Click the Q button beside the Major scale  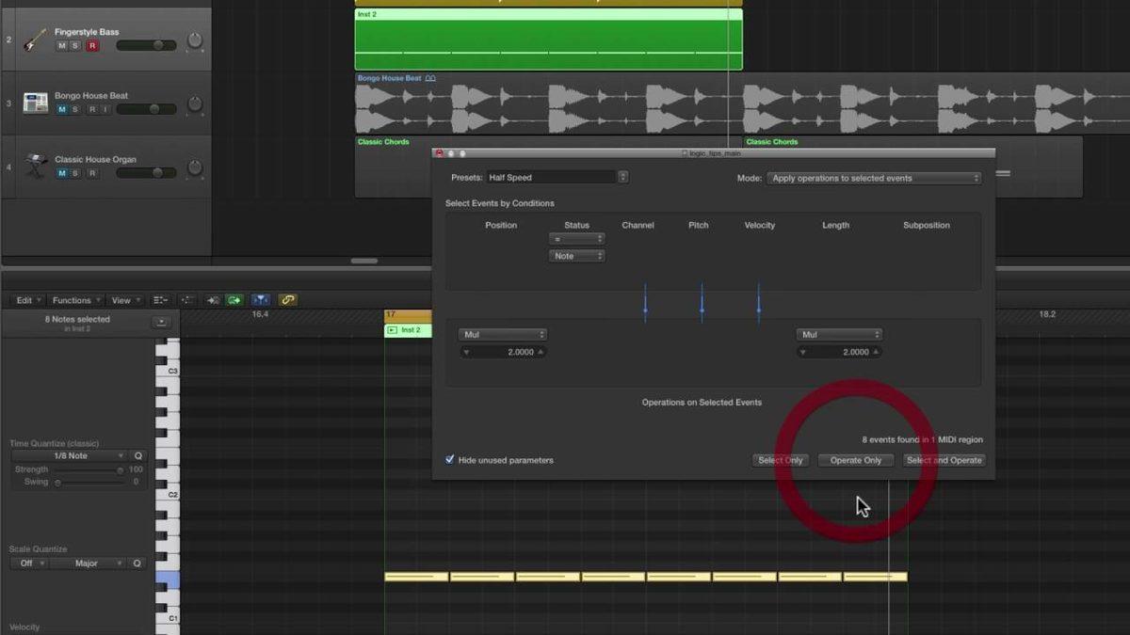[x=137, y=564]
